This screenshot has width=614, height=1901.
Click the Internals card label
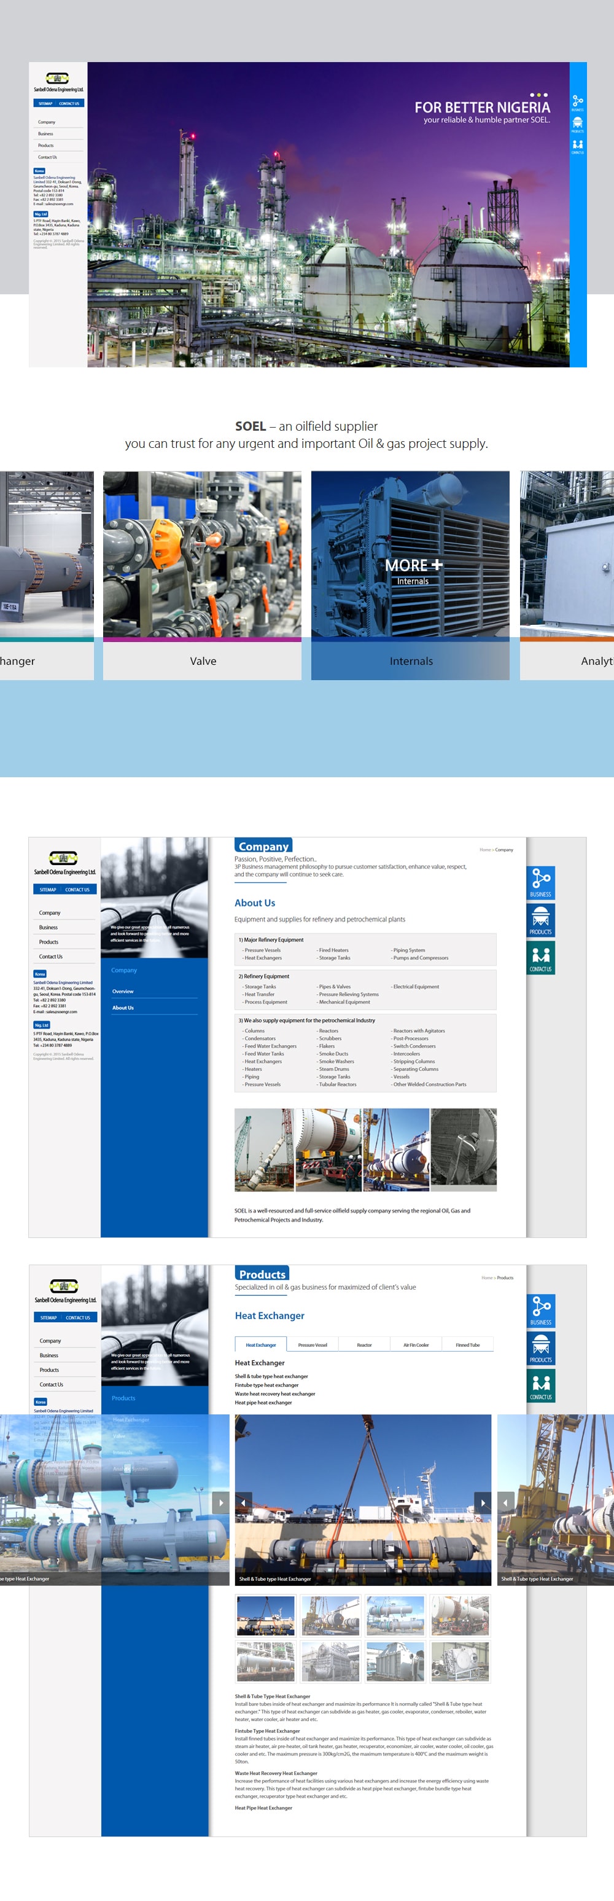point(411,661)
